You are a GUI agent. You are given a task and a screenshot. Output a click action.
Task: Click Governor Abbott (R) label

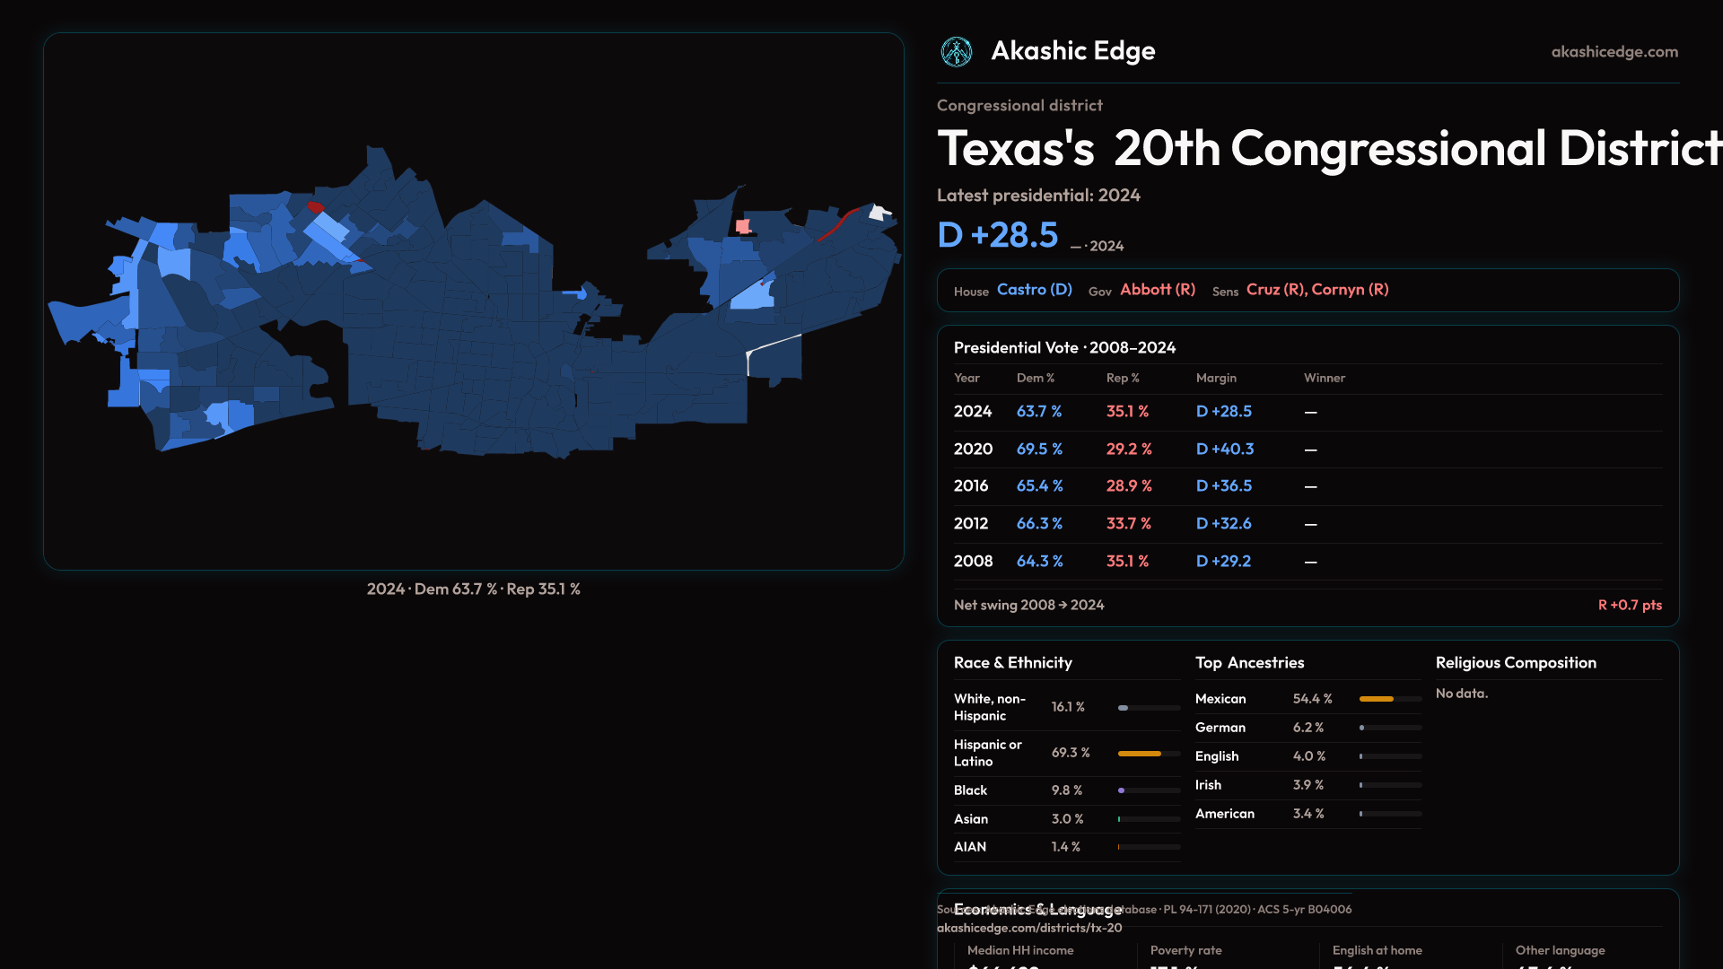(x=1157, y=290)
